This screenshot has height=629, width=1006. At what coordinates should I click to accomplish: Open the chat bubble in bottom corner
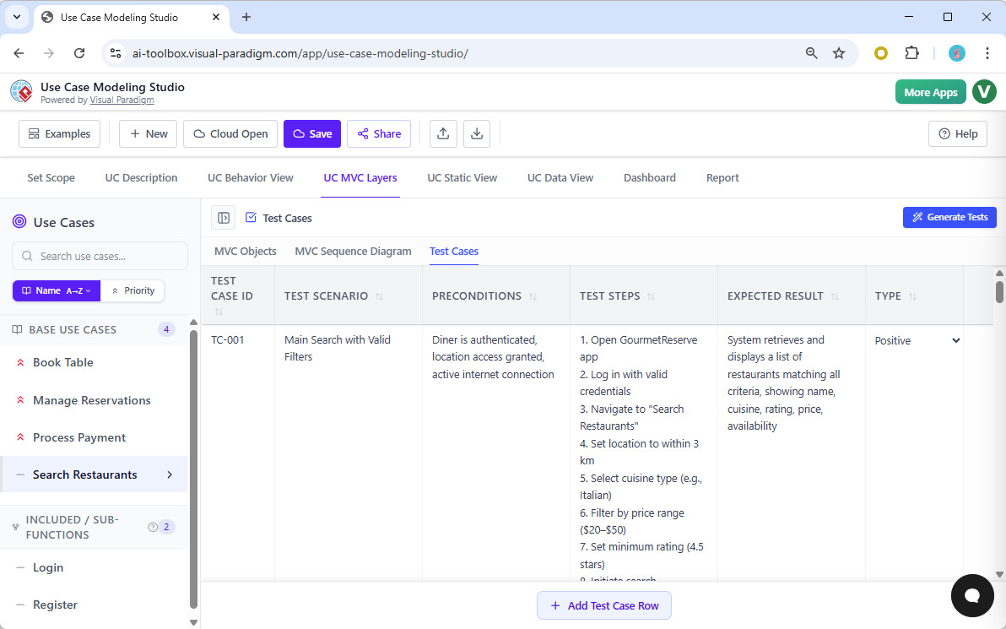[972, 596]
